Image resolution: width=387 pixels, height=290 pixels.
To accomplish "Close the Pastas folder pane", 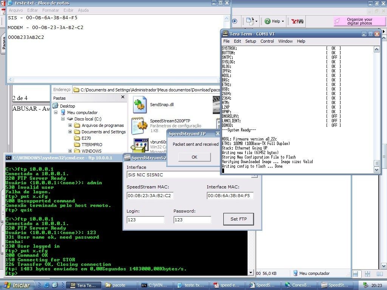I will click(123, 97).
